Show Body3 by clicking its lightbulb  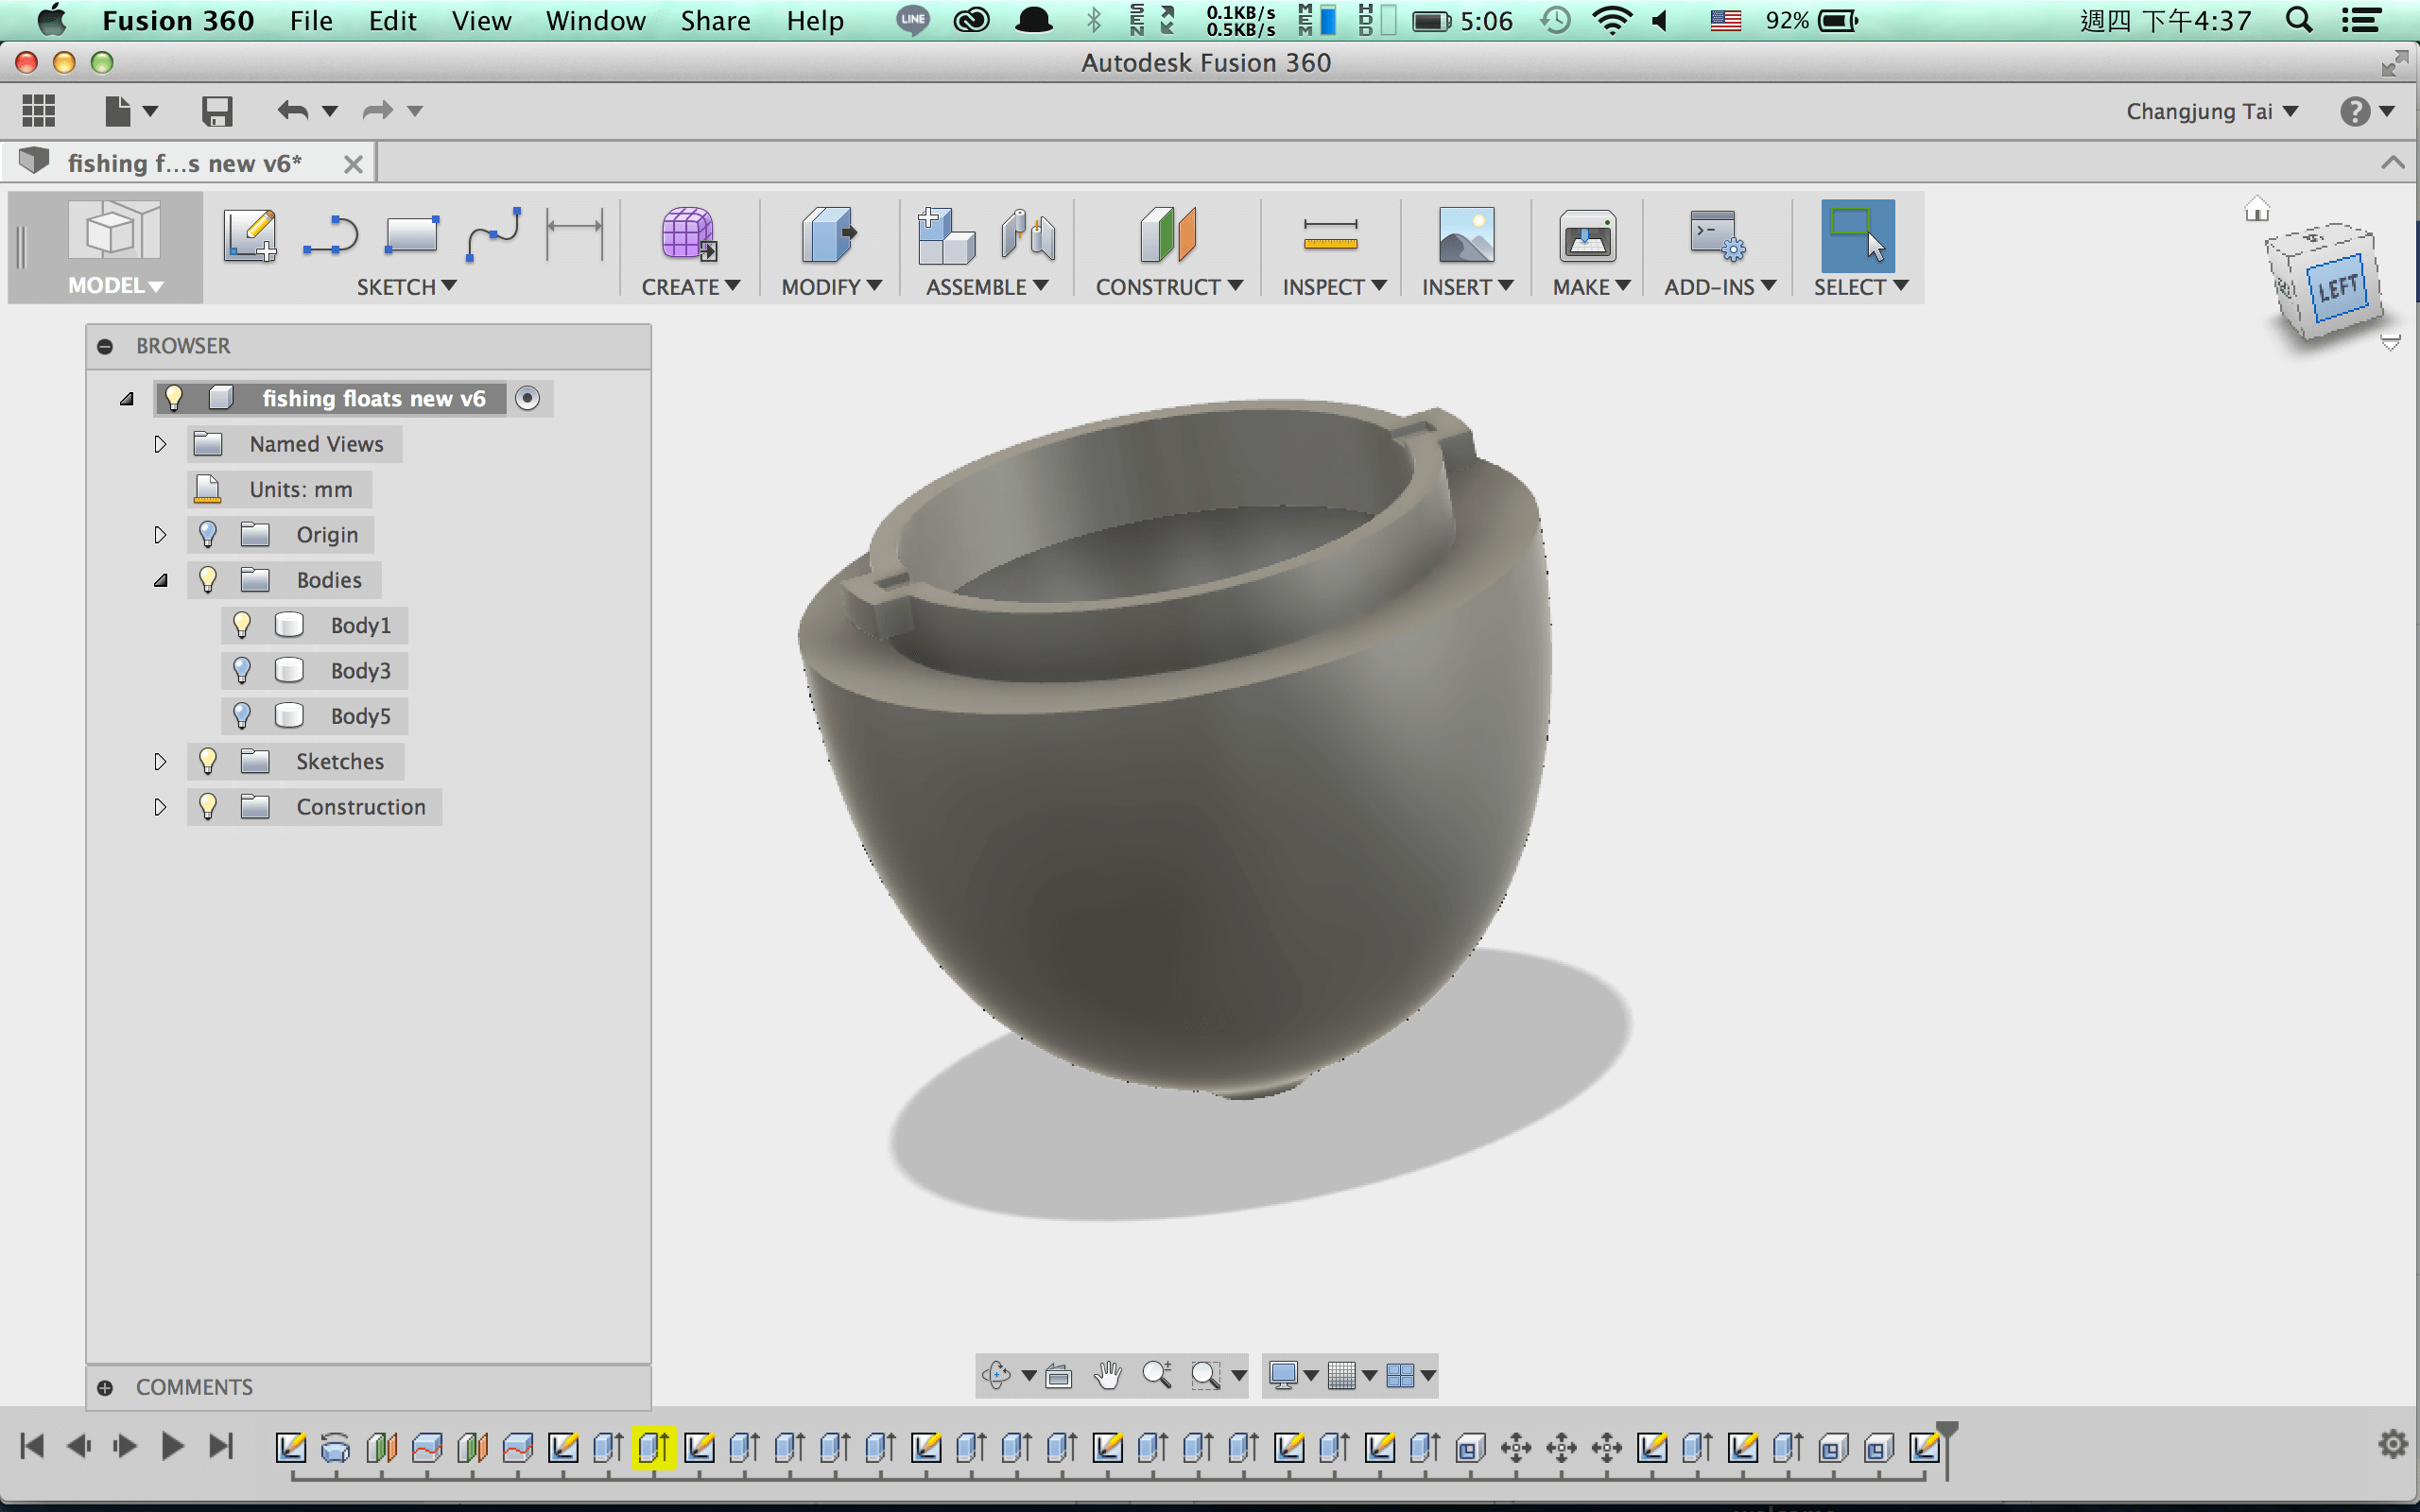tap(241, 670)
